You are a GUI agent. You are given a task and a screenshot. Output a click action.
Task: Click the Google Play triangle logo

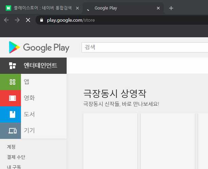[14, 47]
